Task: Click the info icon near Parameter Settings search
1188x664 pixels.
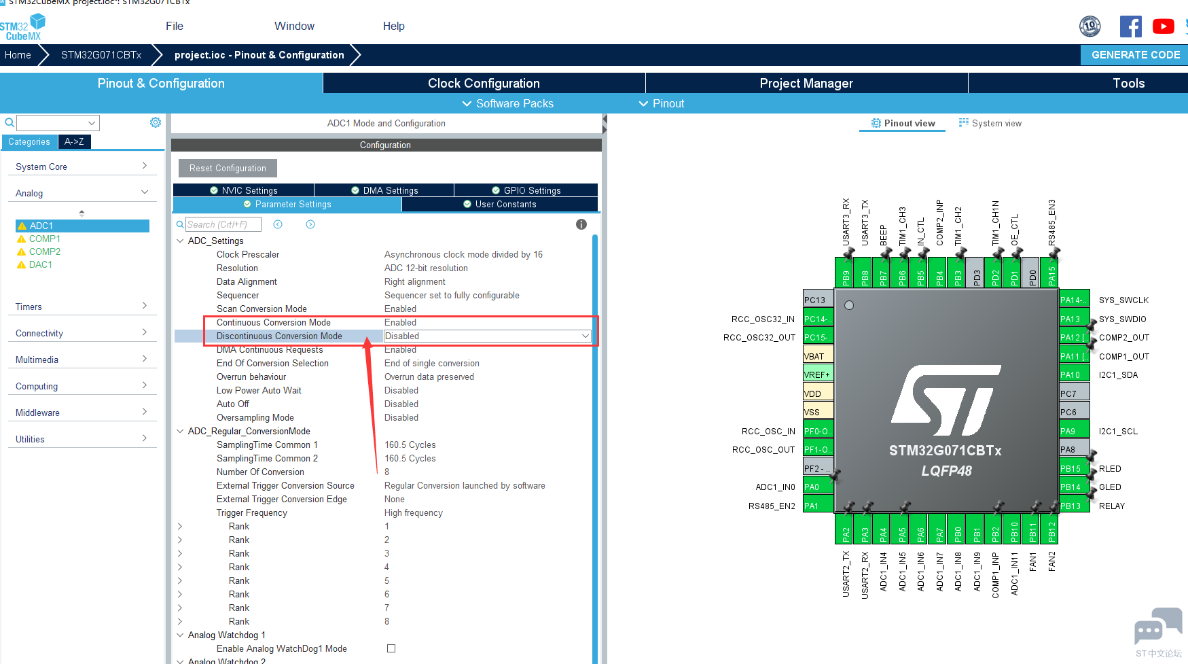Action: (581, 224)
